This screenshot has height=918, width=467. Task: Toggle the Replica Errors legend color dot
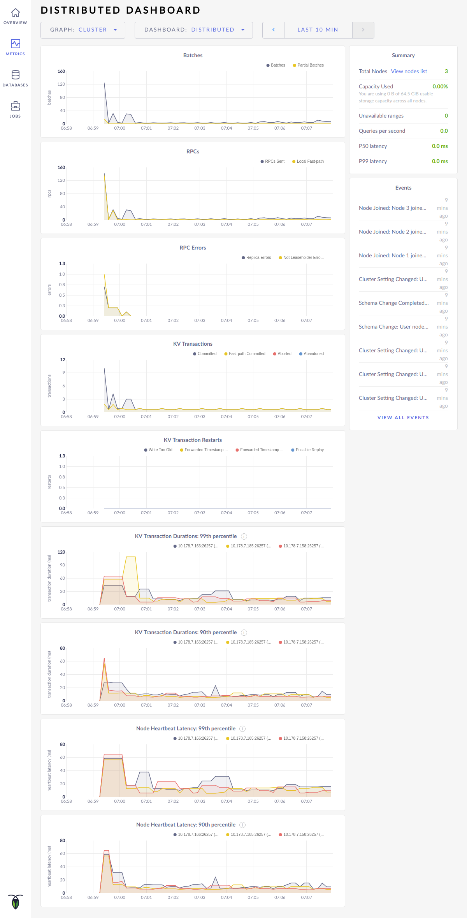(243, 258)
